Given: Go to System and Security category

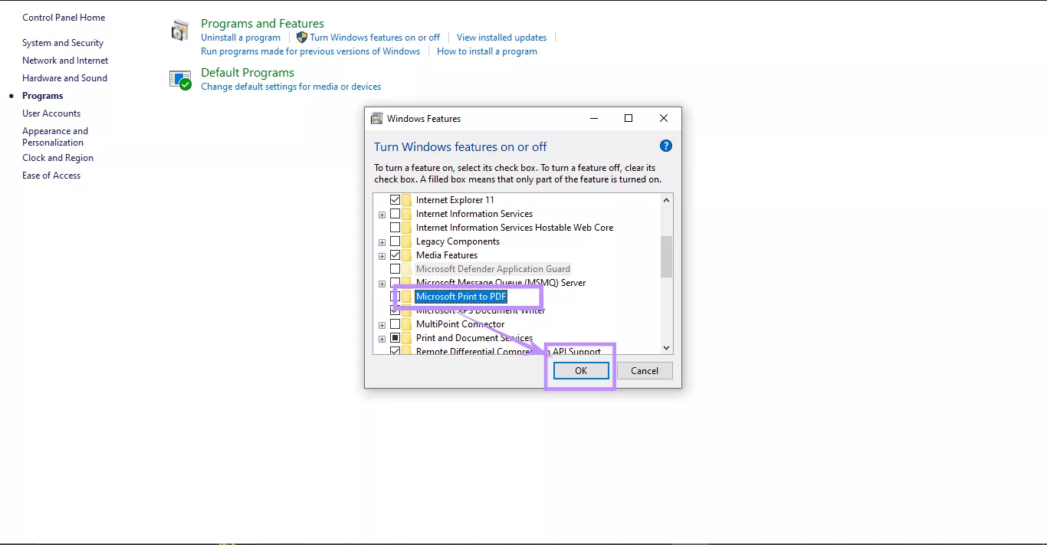Looking at the screenshot, I should pos(63,43).
